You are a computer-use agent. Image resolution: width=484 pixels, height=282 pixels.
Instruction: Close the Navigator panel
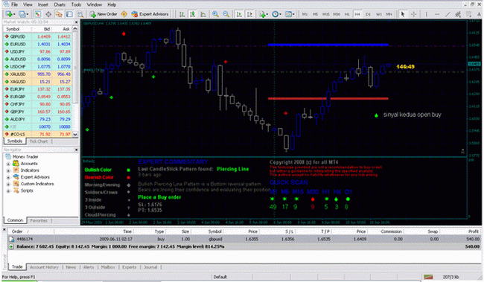click(76, 150)
